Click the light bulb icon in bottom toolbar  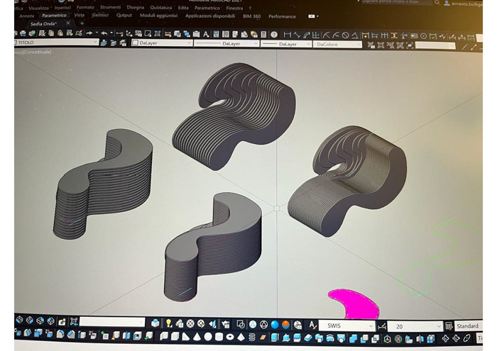[x=169, y=324]
